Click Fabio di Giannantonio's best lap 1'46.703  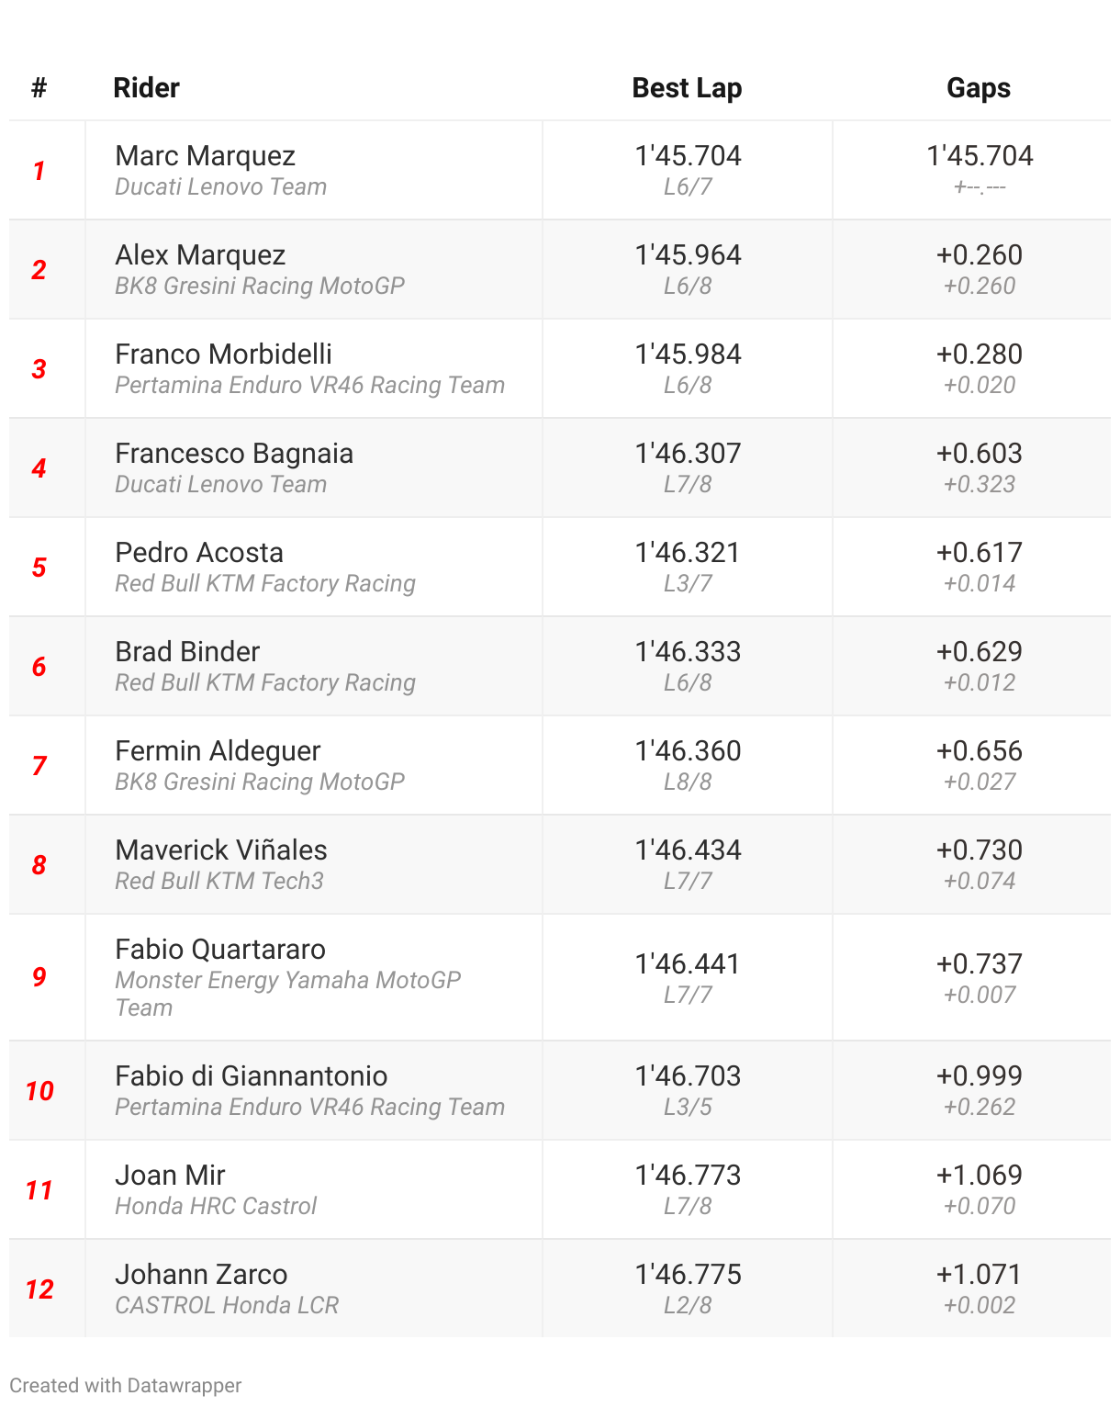(688, 1076)
